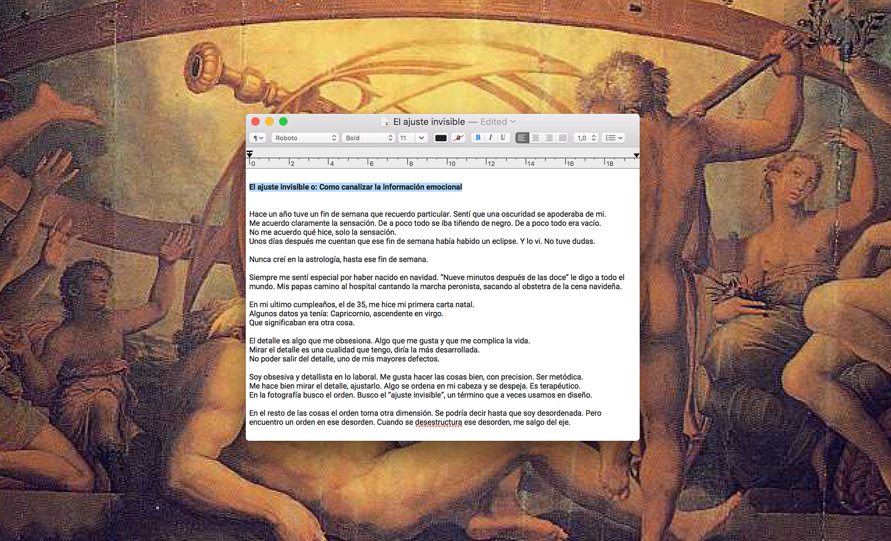Justify the text alignment
Viewport: 891px width, 541px height.
click(x=562, y=138)
